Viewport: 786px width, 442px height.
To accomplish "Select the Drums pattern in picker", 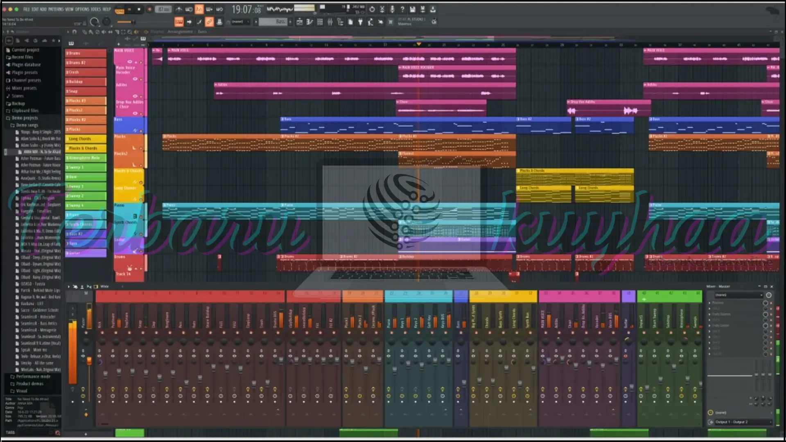I will tap(86, 53).
